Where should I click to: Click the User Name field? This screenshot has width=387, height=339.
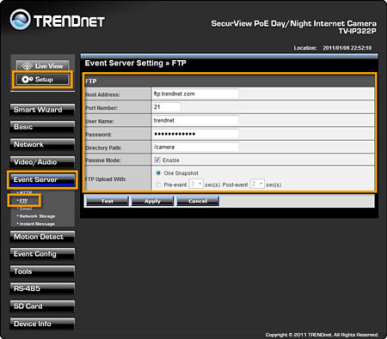click(195, 120)
